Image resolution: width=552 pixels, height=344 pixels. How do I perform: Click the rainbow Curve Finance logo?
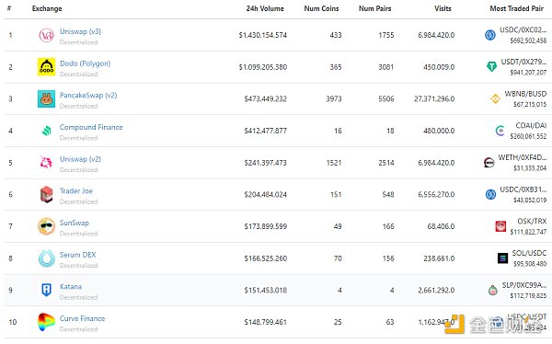click(47, 322)
